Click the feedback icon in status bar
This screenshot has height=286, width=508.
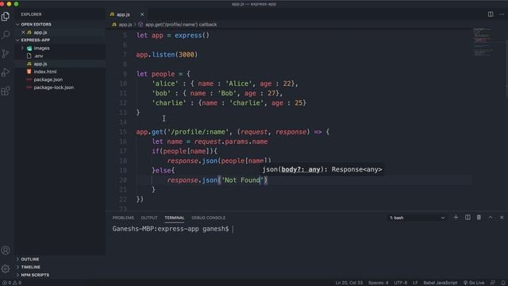(x=492, y=283)
